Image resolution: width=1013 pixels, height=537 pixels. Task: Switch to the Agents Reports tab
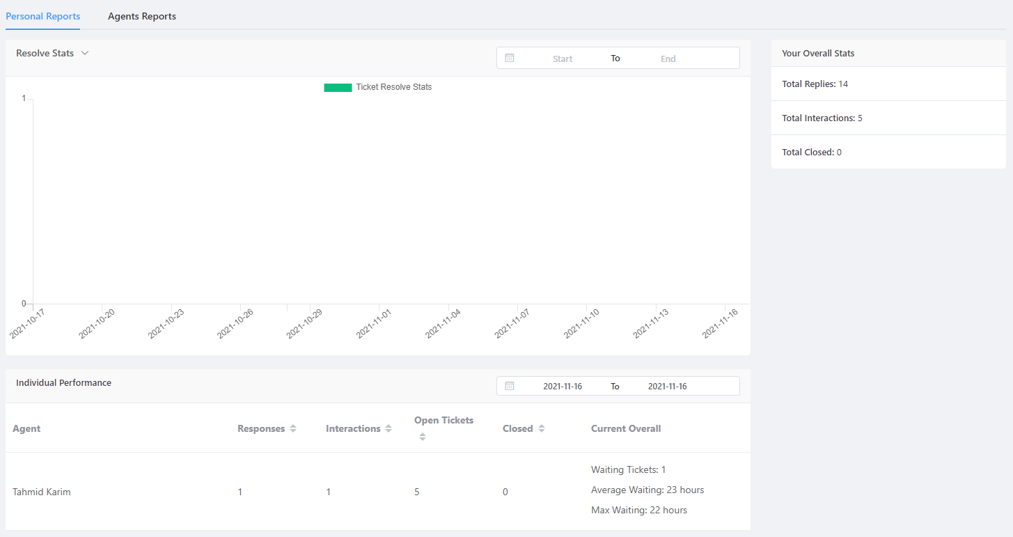[x=141, y=15]
